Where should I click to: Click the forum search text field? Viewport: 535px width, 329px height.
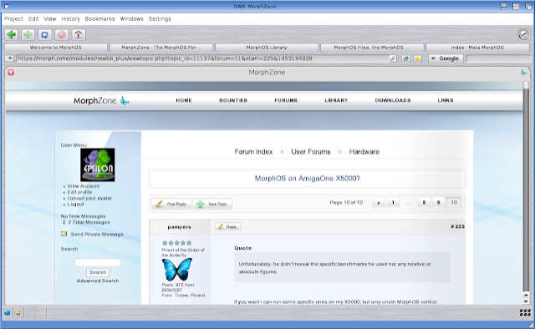pyautogui.click(x=98, y=262)
